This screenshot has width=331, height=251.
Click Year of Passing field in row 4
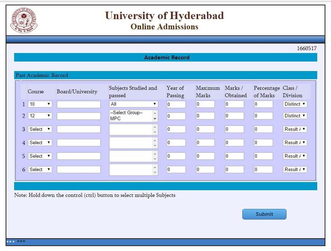(176, 143)
